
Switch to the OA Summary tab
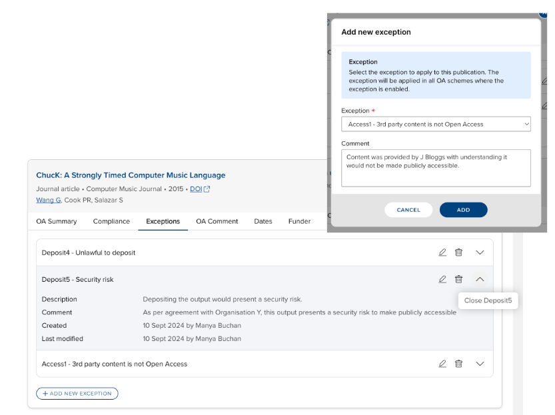tap(57, 221)
